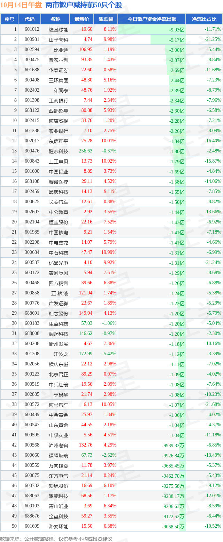This screenshot has height=542, width=223.
Task: Select stock name 东方电气
Action: click(59, 476)
